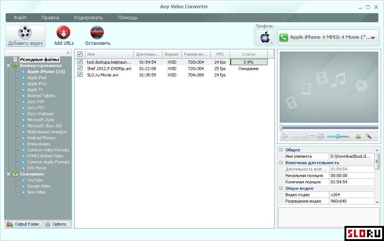Open the Помощь menu

[128, 18]
